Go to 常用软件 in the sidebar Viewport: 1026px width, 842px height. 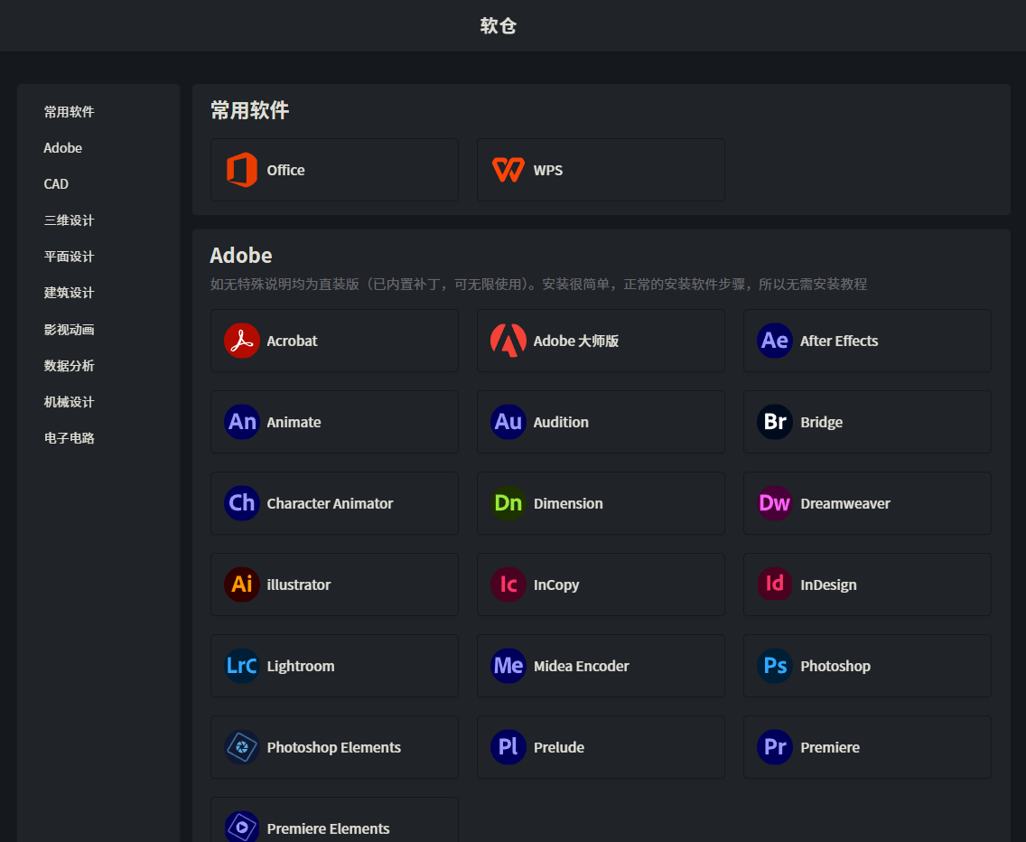pyautogui.click(x=70, y=112)
